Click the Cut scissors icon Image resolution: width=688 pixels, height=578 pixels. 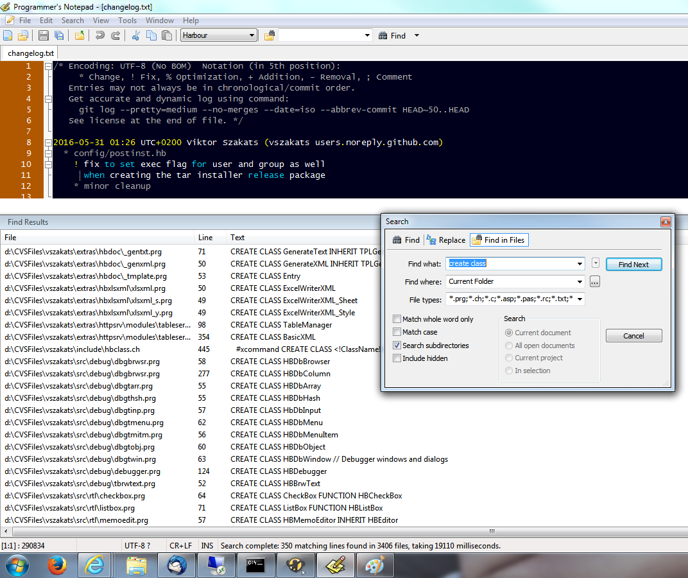coord(135,36)
